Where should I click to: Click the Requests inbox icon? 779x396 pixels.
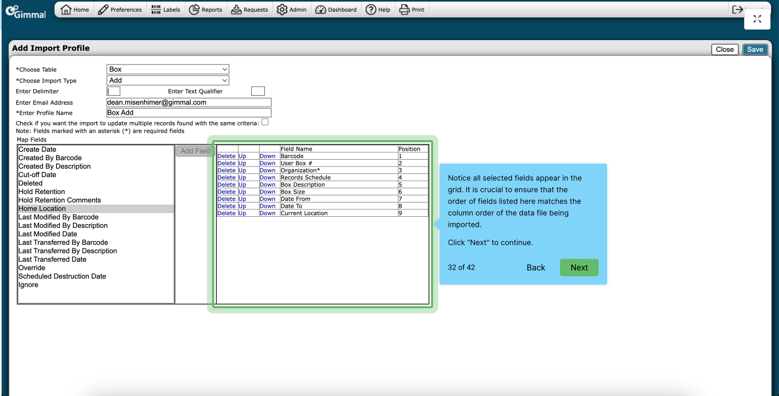(x=236, y=10)
